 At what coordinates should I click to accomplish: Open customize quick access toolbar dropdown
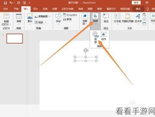click(x=30, y=3)
